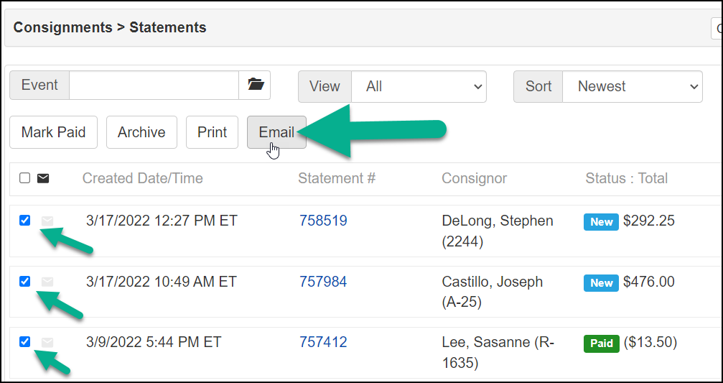723x383 pixels.
Task: Click the date 3/9/2022 5:44 PM ET
Action: tap(154, 342)
